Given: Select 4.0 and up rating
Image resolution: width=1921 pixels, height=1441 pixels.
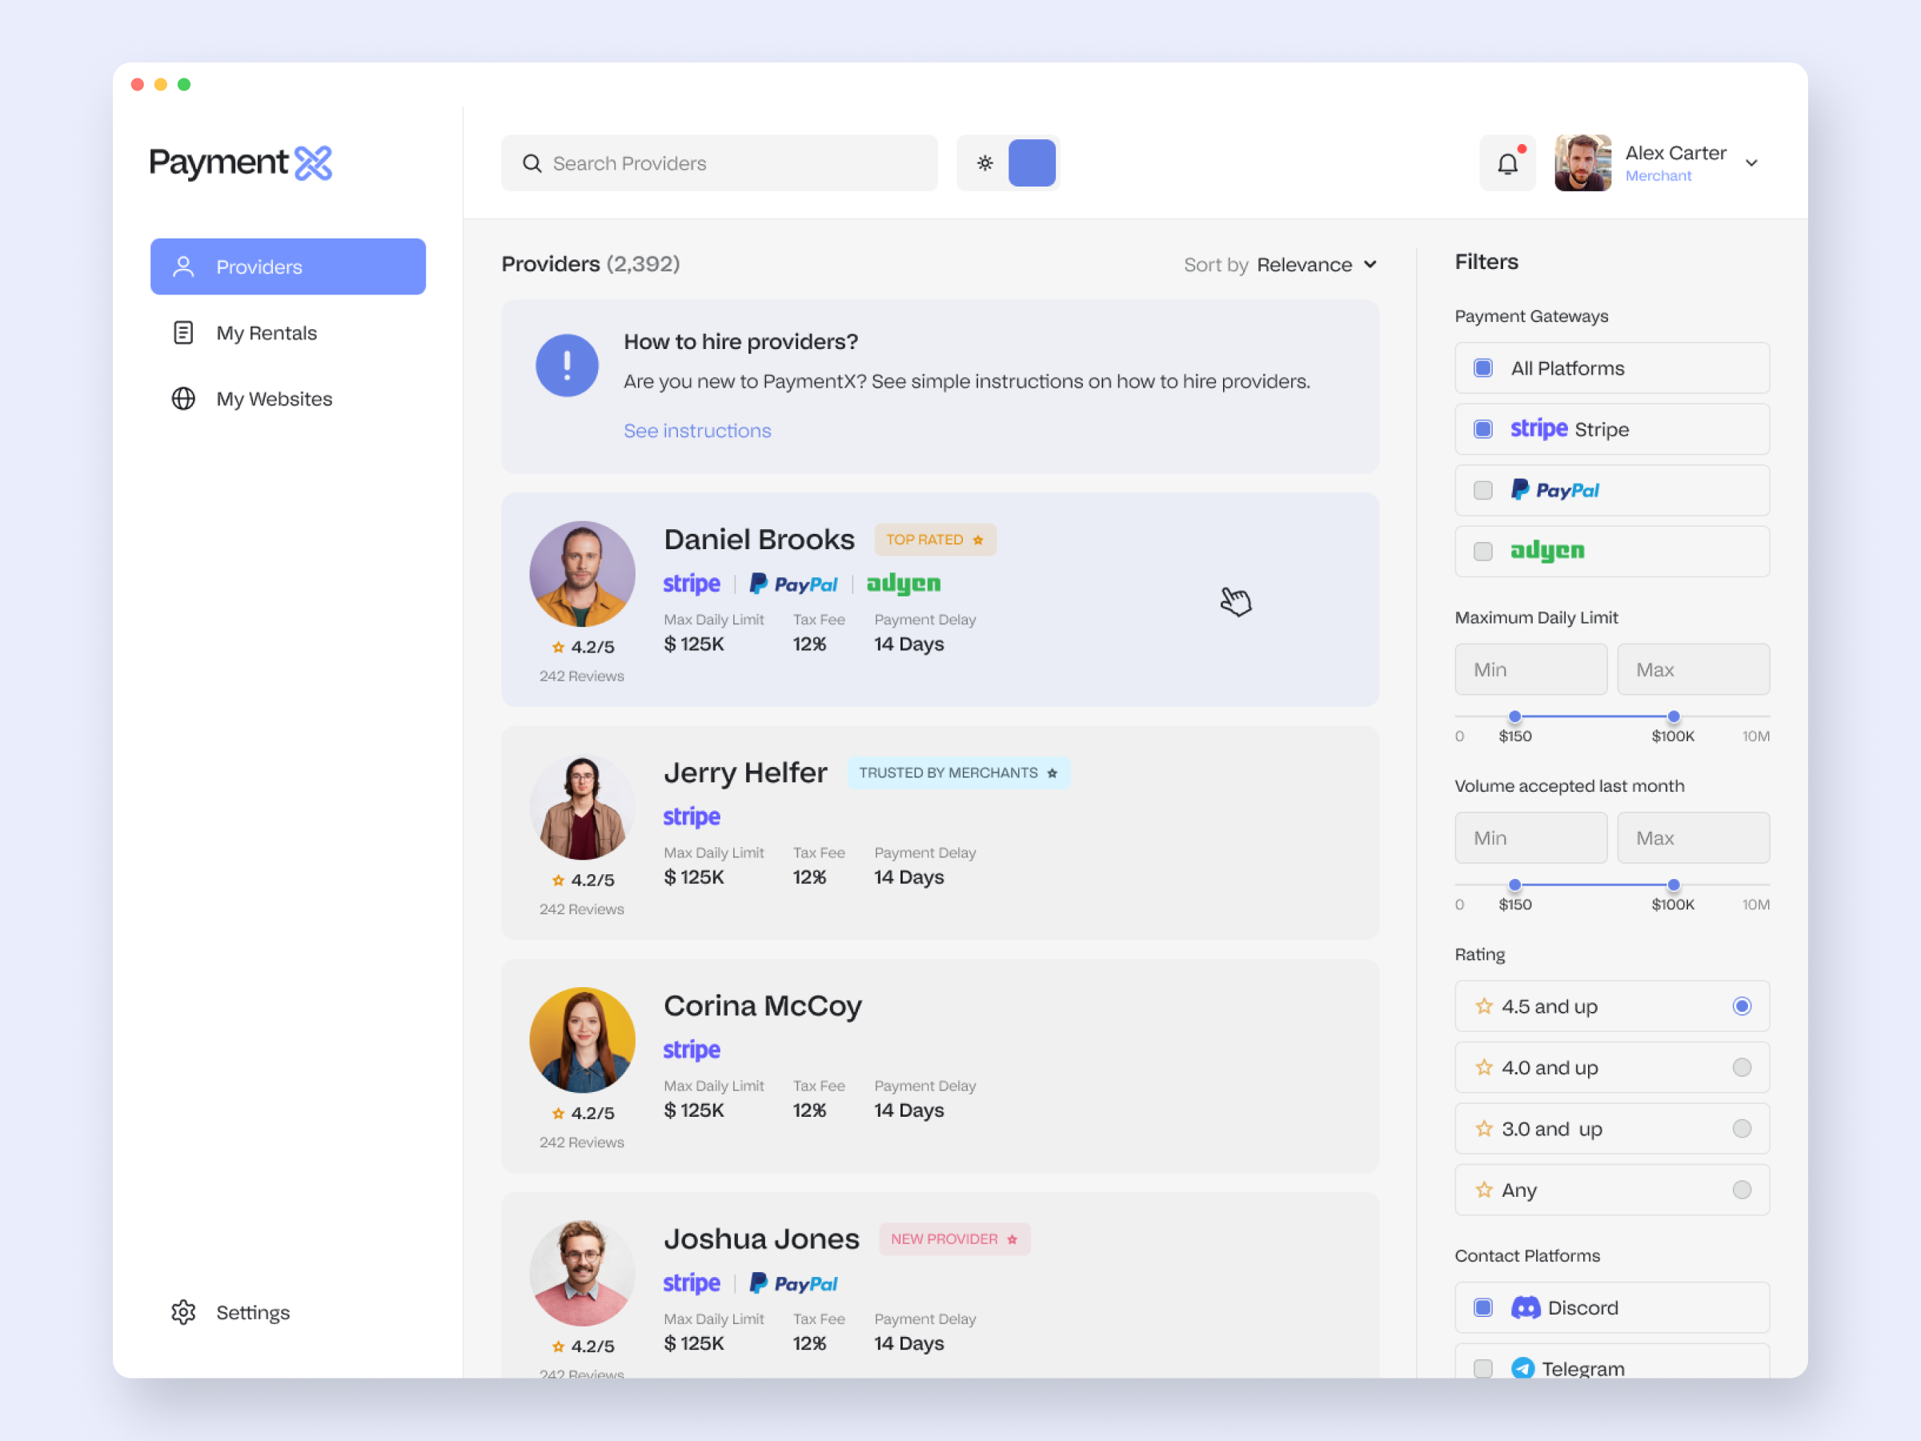Looking at the screenshot, I should click(x=1613, y=1067).
